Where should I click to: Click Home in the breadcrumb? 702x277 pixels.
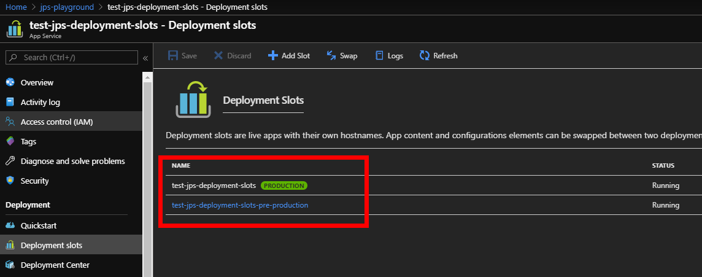tap(16, 7)
